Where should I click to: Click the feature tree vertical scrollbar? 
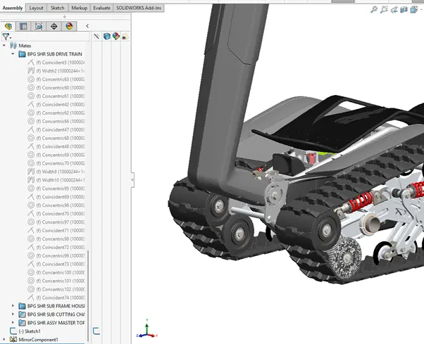(88, 296)
